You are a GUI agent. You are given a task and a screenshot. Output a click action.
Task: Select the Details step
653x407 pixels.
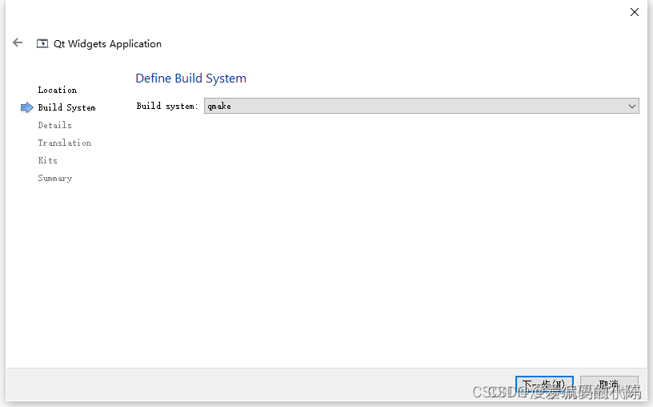point(54,125)
